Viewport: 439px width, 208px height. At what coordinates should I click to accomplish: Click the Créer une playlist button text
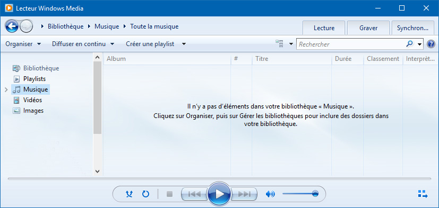[150, 44]
